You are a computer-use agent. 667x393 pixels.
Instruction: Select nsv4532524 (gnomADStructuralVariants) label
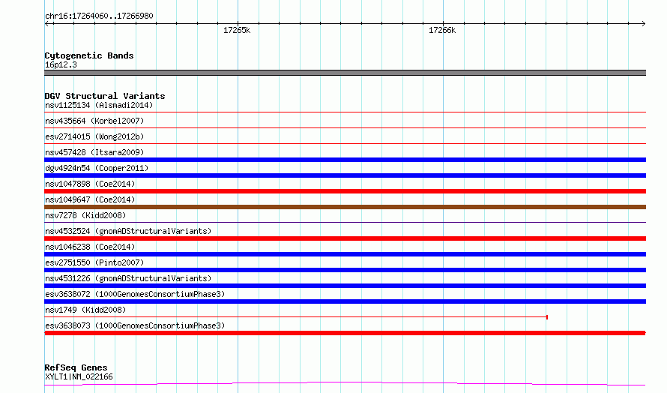(128, 231)
